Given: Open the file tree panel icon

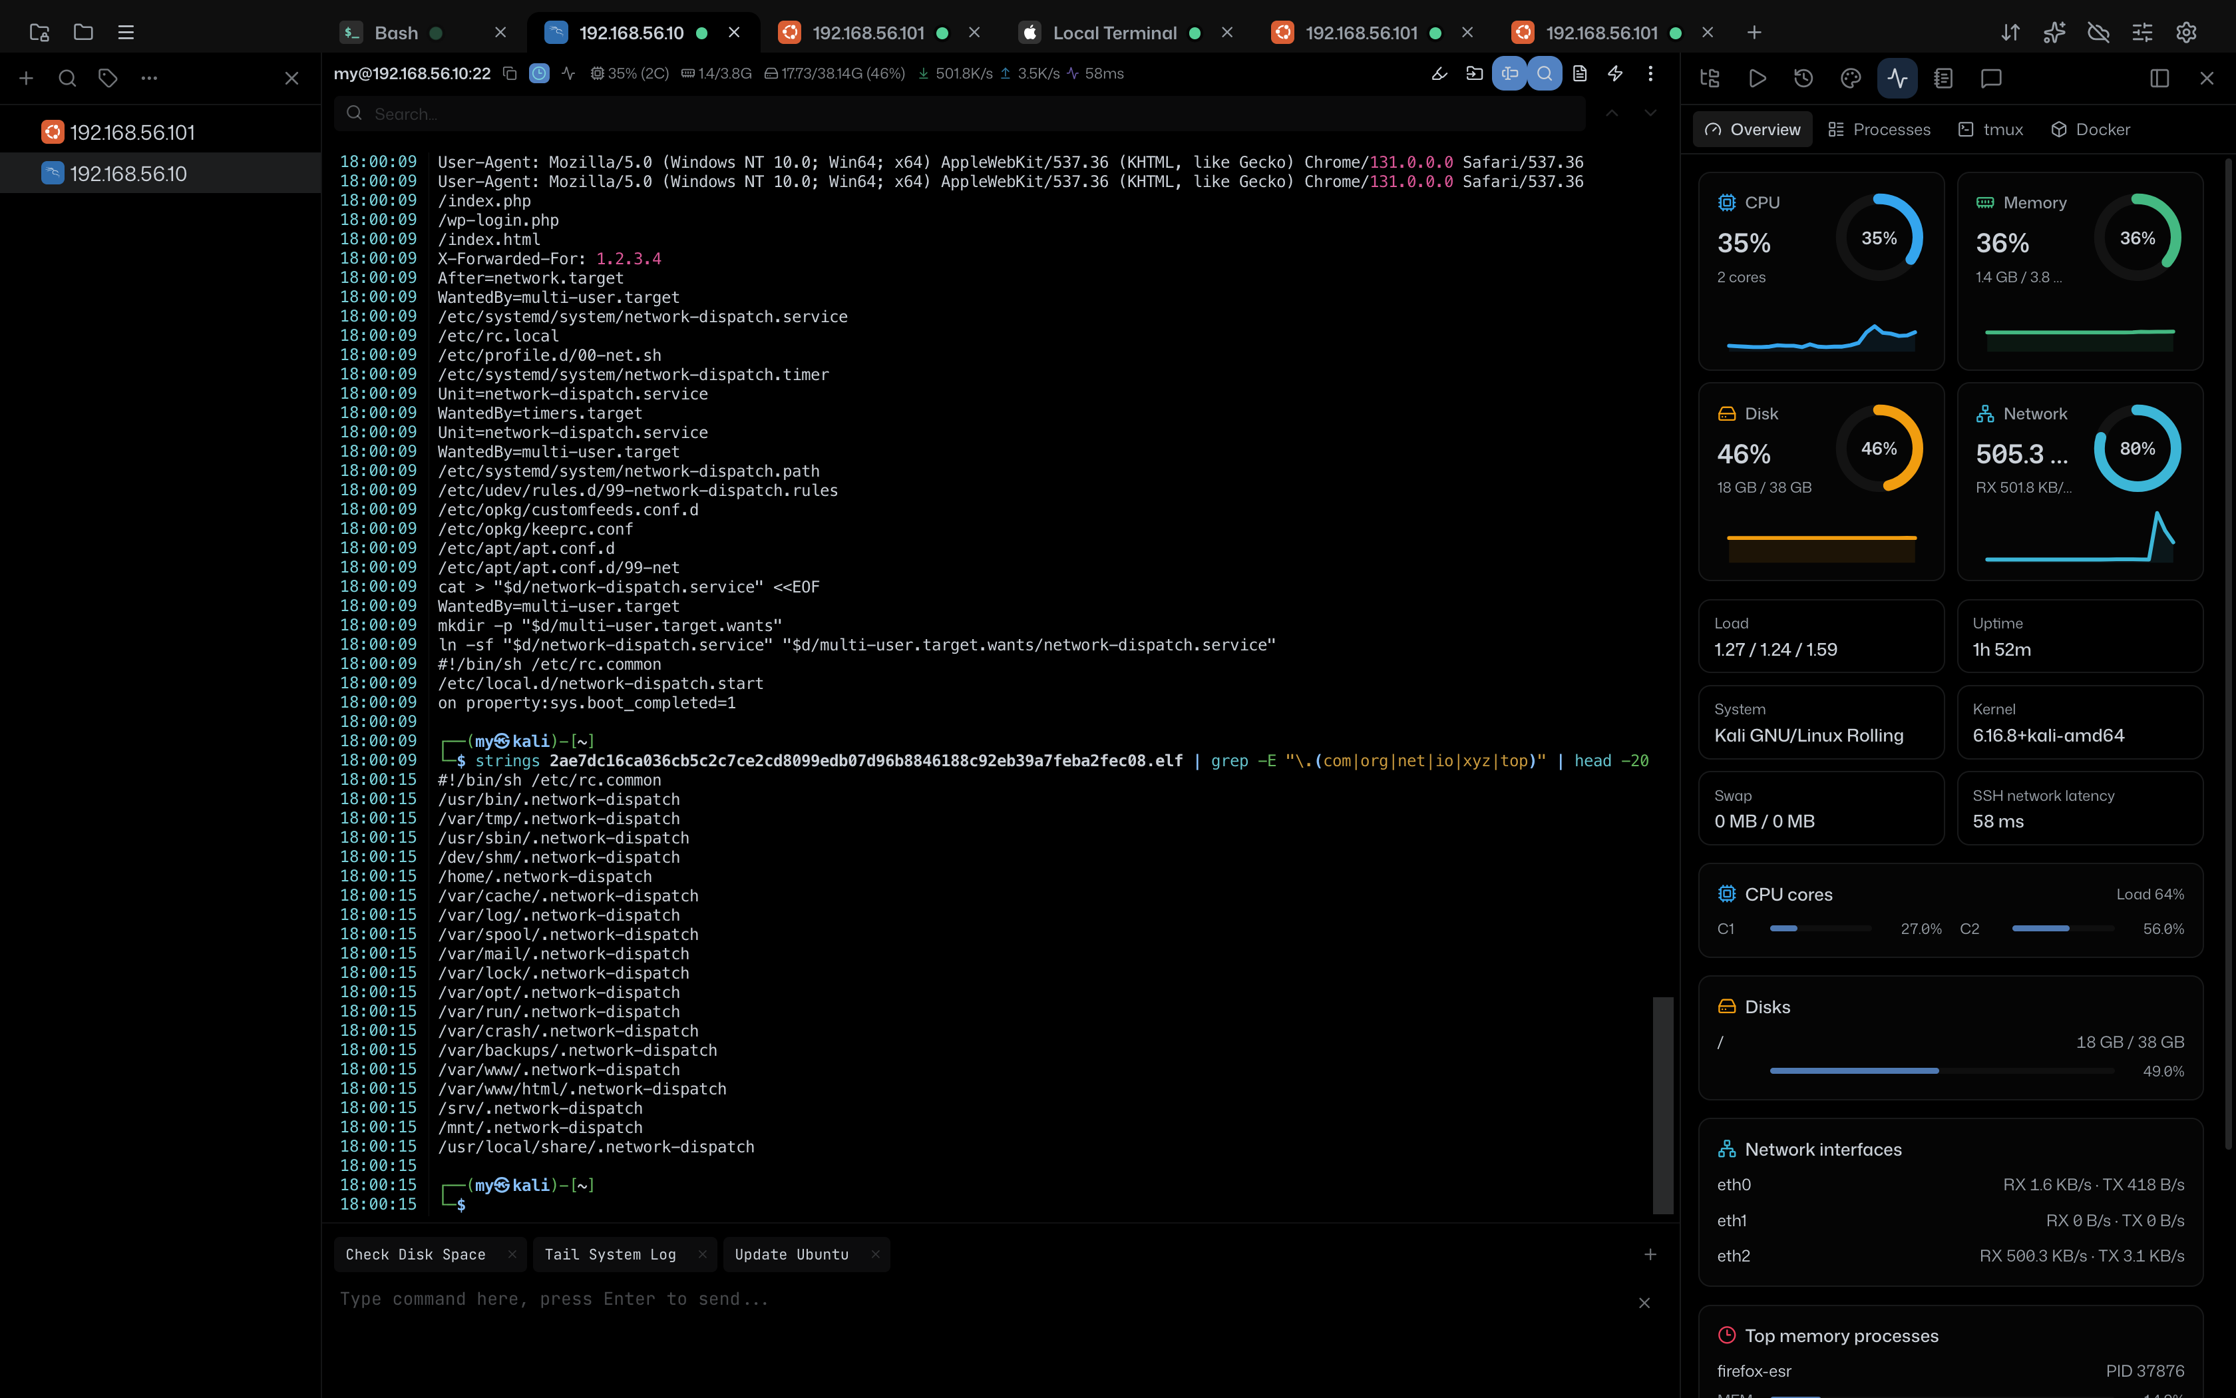Looking at the screenshot, I should coord(1710,79).
